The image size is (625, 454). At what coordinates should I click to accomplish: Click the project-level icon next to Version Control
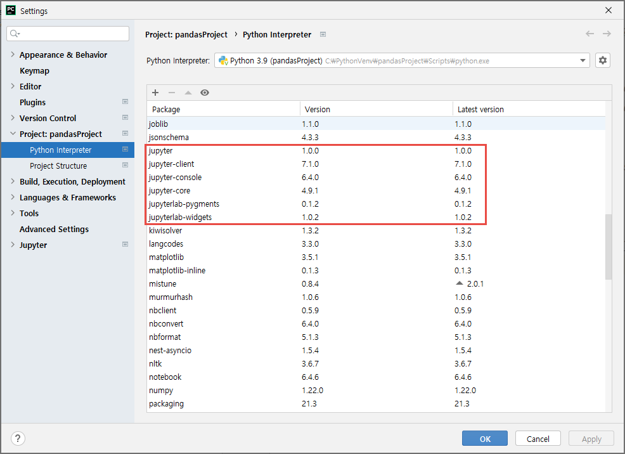coord(125,117)
